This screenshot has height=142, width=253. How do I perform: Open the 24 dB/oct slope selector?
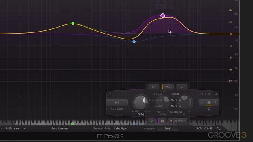point(117,109)
